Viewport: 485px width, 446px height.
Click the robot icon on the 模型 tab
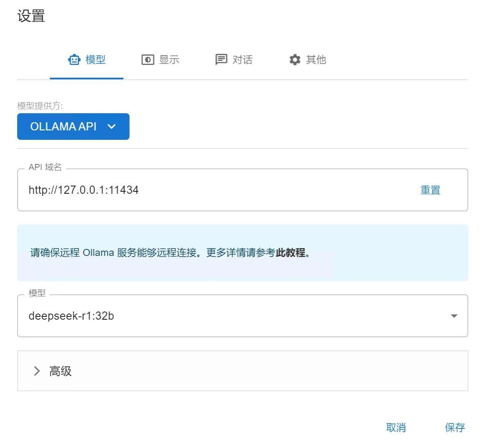coord(74,60)
